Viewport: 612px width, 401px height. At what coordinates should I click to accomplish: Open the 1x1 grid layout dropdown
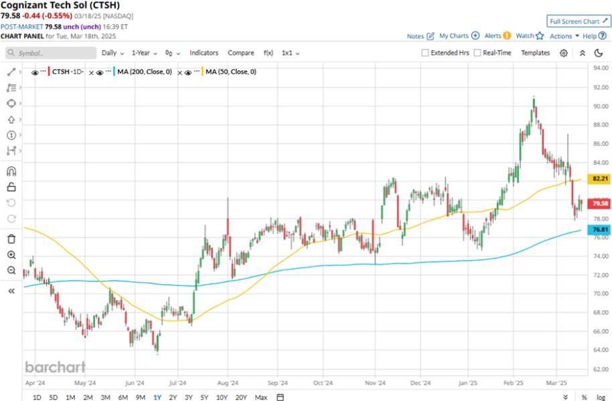click(291, 53)
